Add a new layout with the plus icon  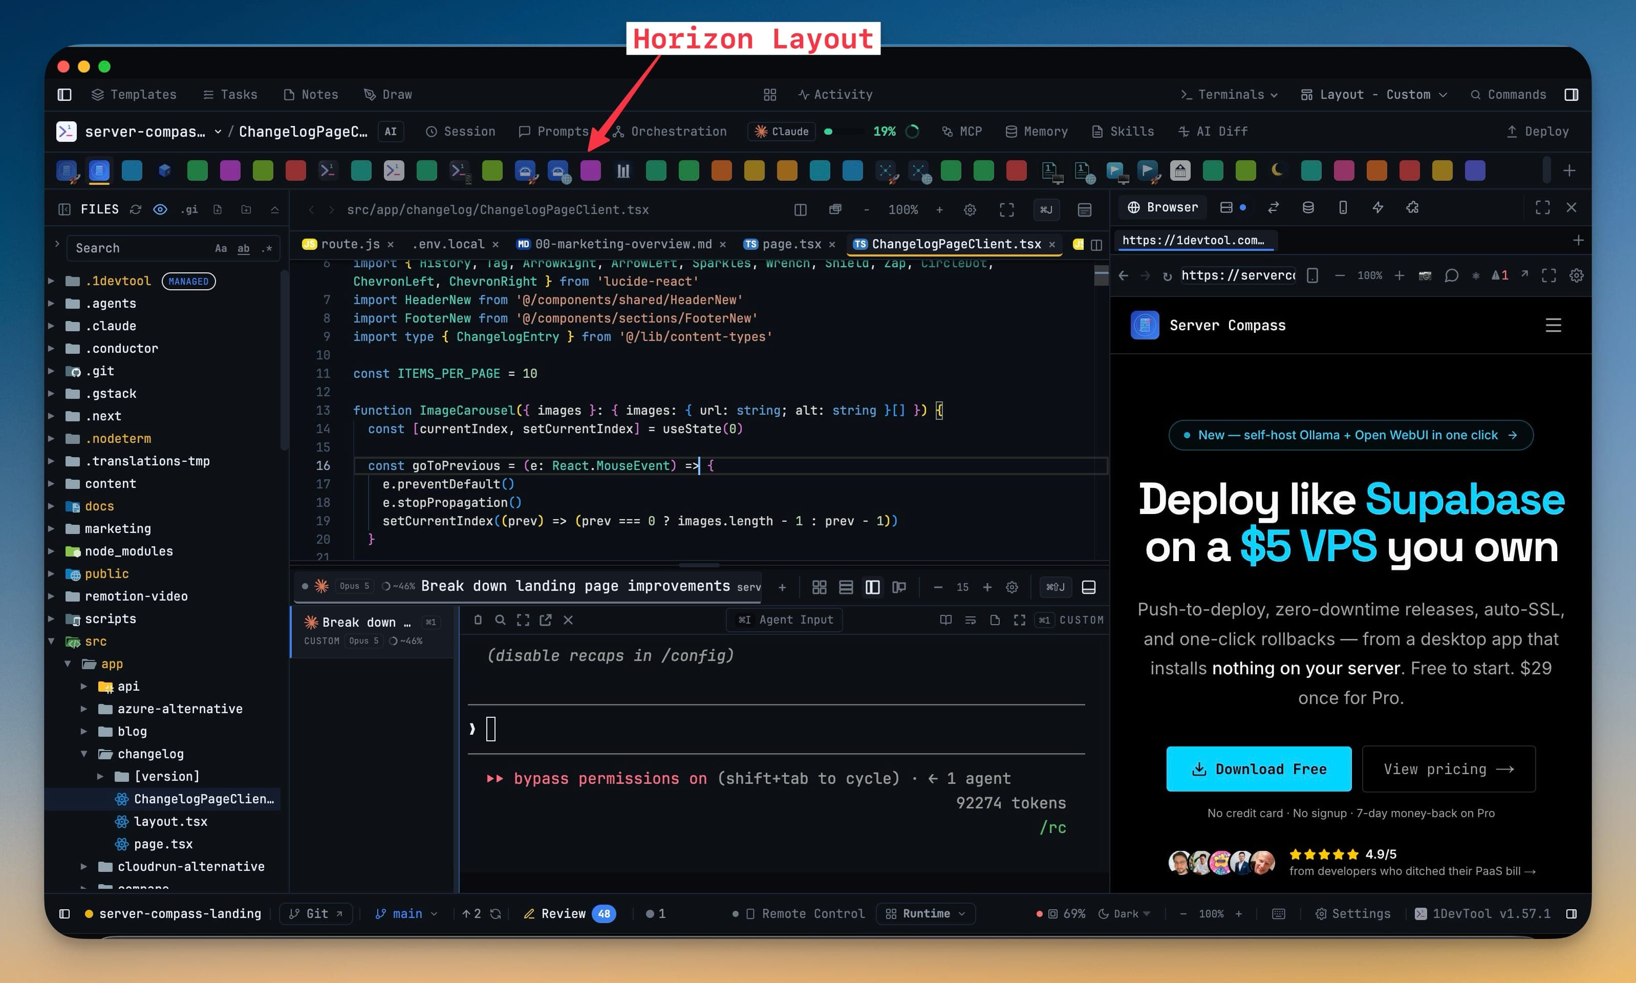1569,171
